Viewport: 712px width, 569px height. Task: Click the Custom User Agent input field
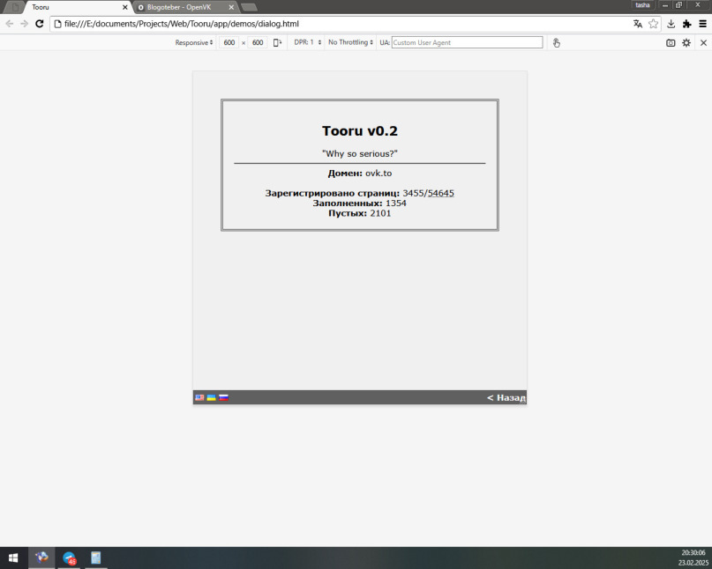click(x=467, y=42)
